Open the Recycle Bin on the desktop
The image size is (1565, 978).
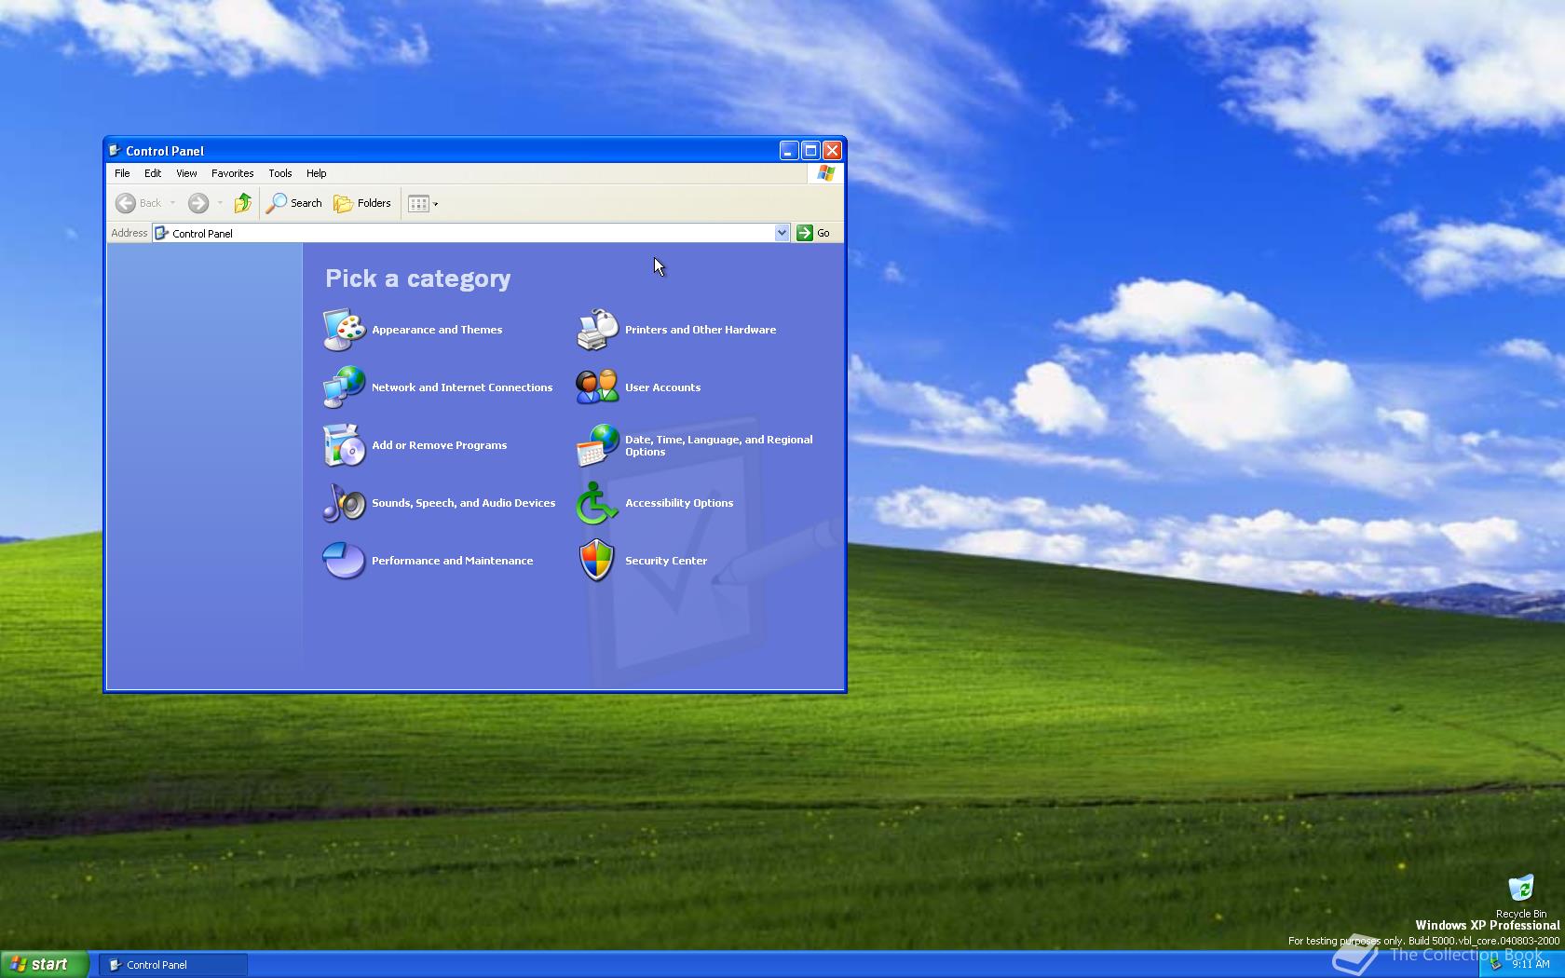click(1520, 895)
